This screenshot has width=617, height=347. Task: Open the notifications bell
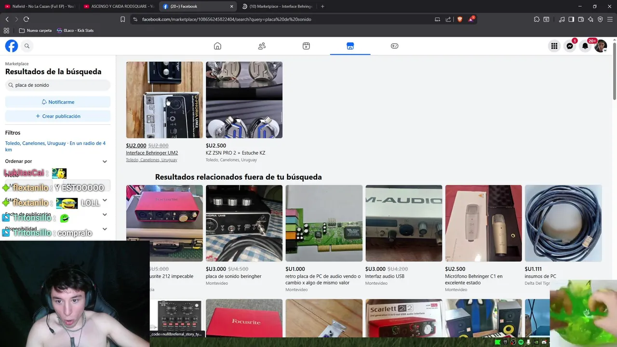pyautogui.click(x=585, y=46)
